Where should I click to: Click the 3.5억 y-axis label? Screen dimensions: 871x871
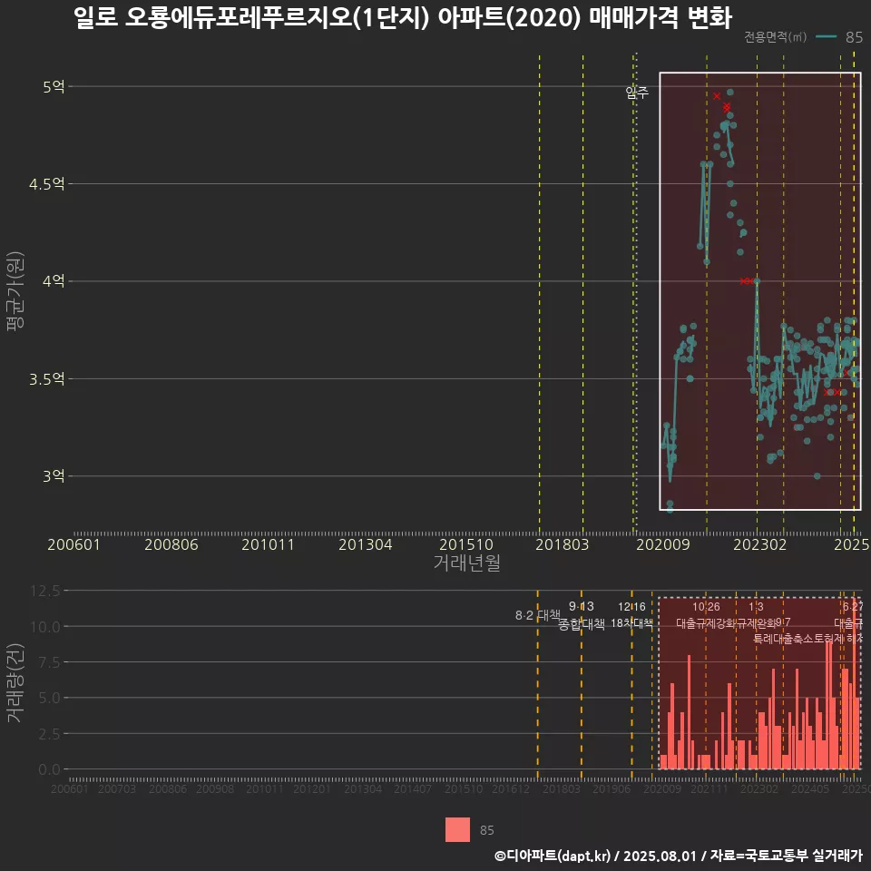click(x=46, y=379)
